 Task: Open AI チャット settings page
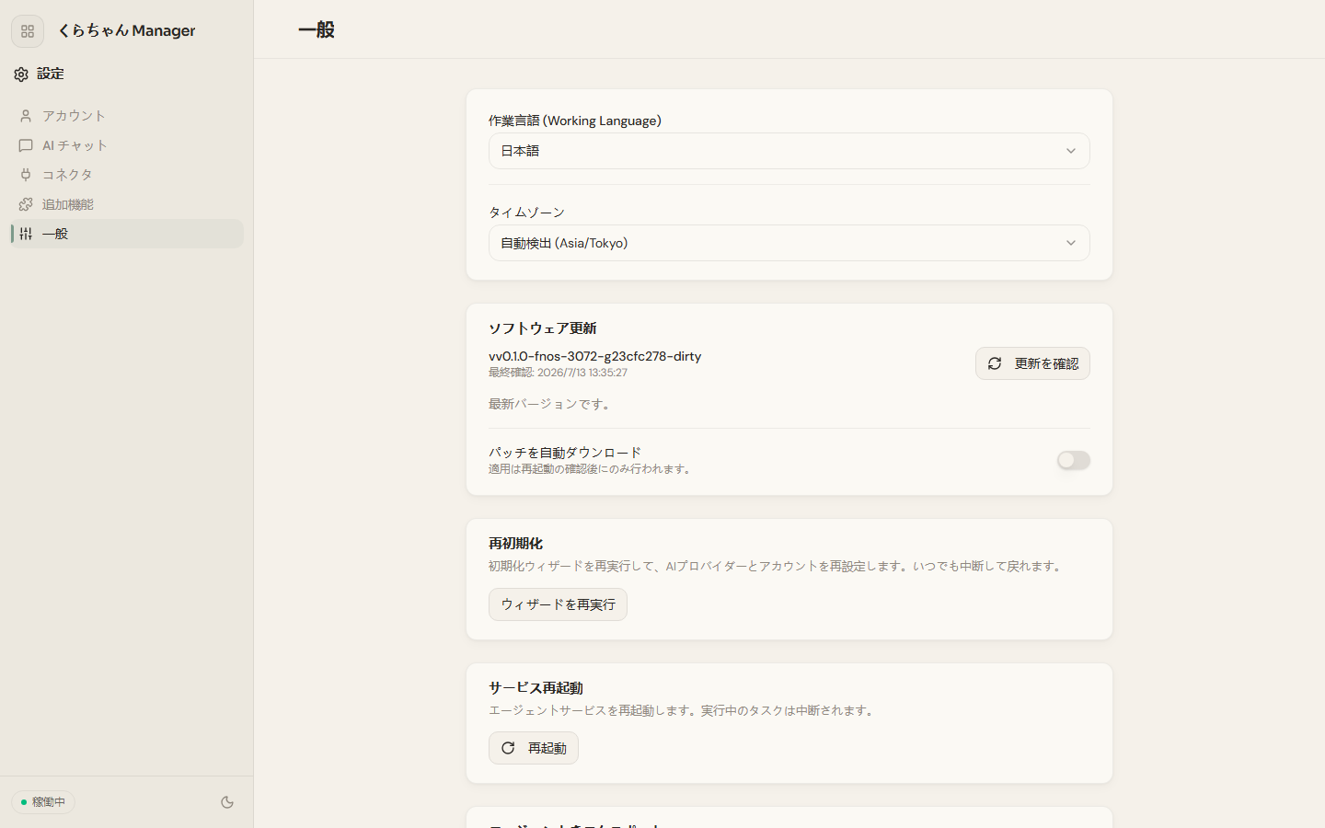coord(127,145)
